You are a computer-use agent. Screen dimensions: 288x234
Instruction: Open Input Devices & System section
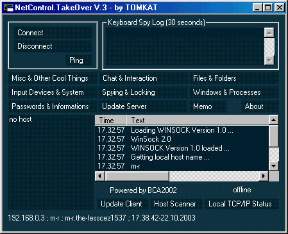pos(53,92)
